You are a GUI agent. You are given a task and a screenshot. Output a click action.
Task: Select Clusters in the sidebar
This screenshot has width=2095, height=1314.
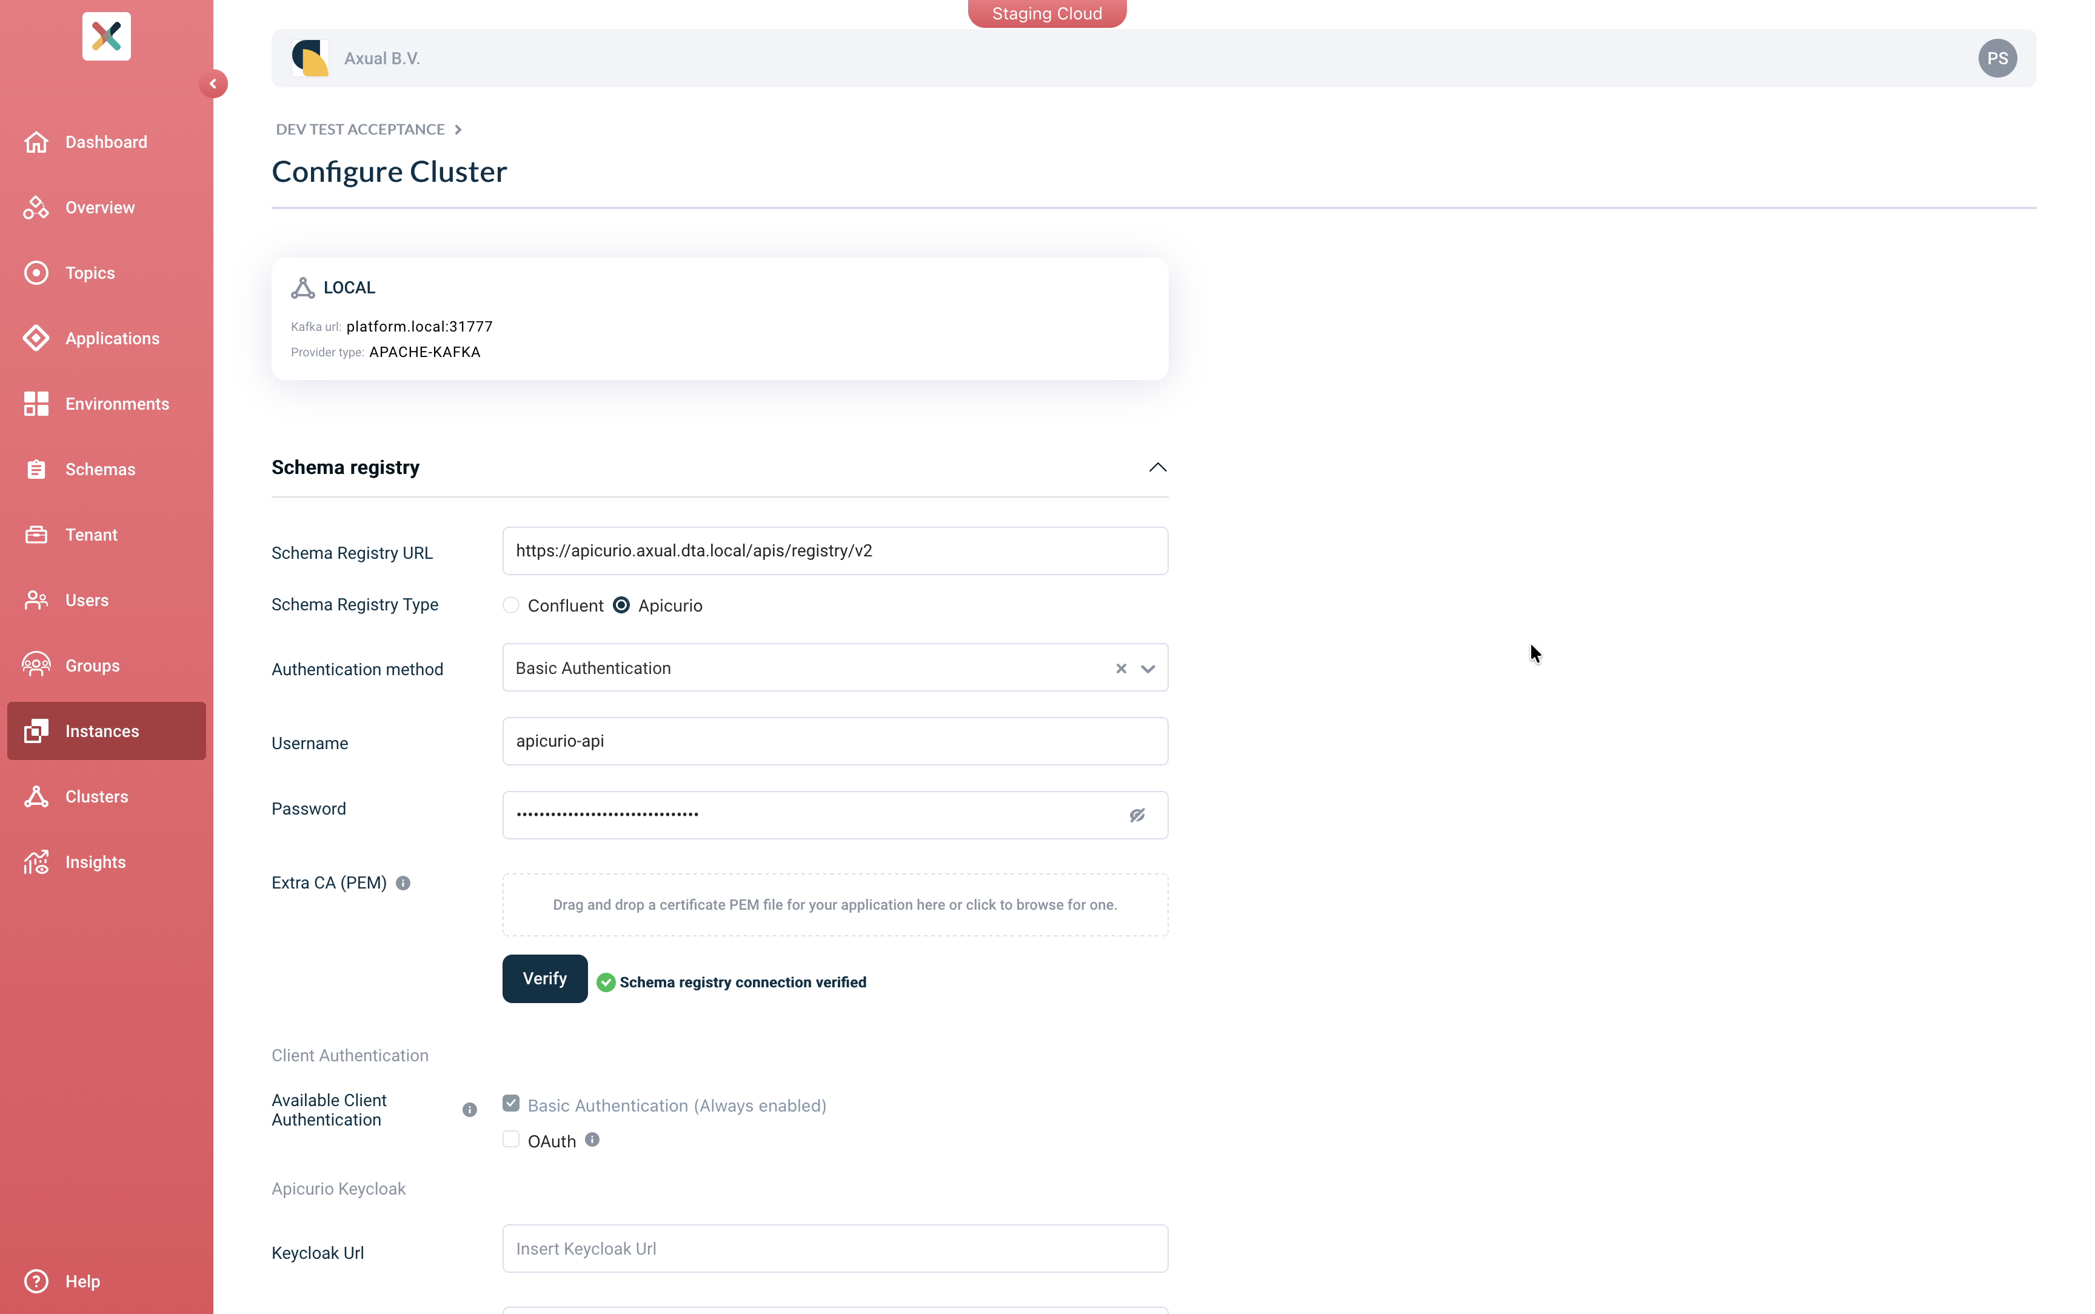click(96, 796)
